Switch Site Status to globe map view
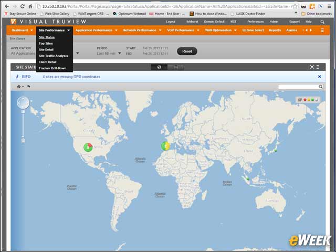Image resolution: width=336 pixels, height=252 pixels. click(159, 67)
